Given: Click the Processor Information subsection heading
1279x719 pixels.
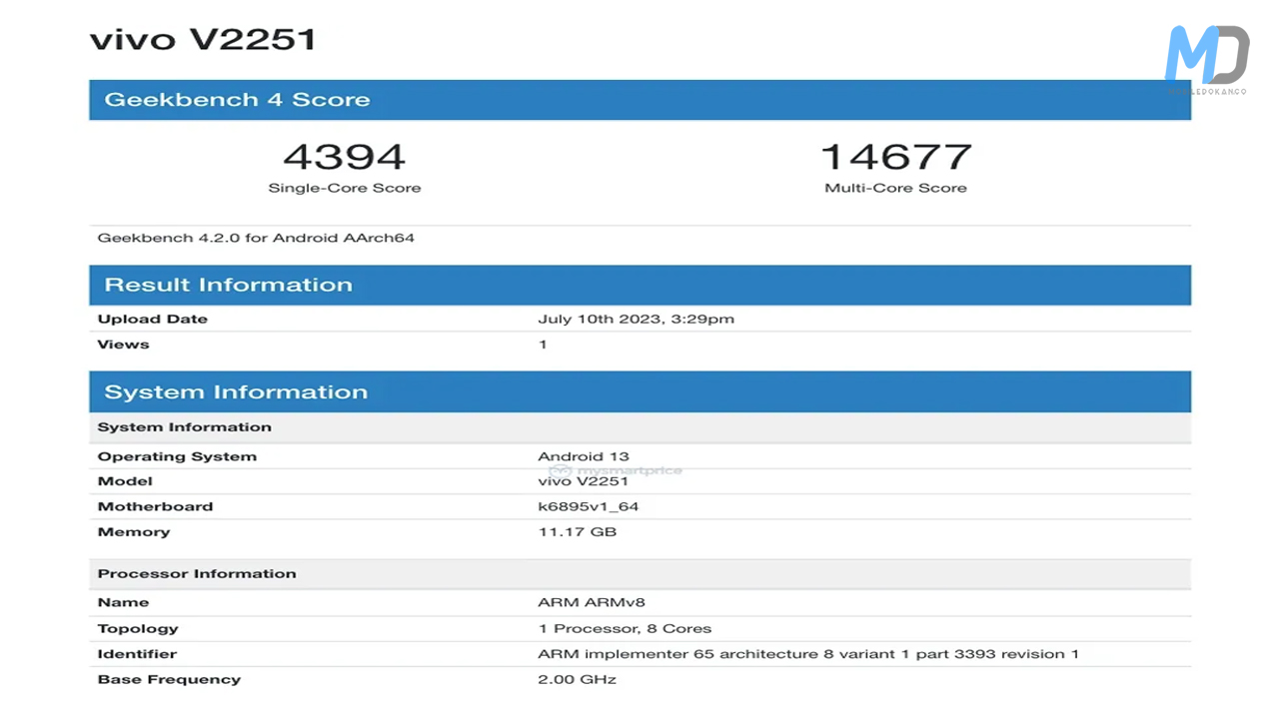Looking at the screenshot, I should [x=197, y=573].
